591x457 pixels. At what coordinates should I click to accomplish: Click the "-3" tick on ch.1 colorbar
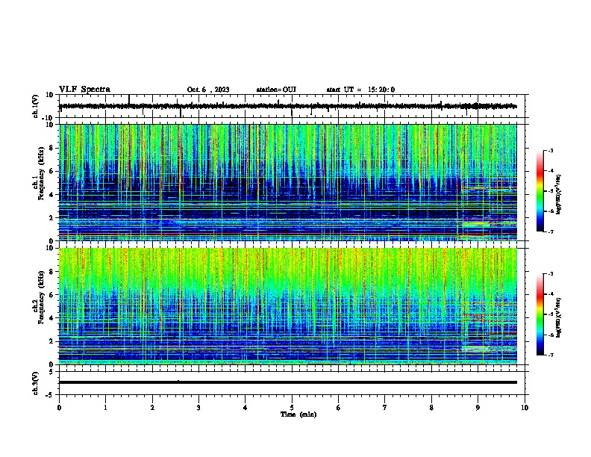(x=550, y=150)
